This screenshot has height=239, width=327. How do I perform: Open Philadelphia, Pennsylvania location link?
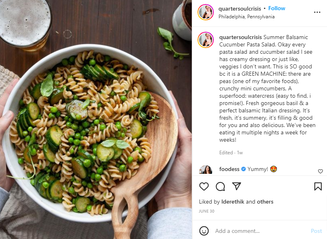[246, 17]
